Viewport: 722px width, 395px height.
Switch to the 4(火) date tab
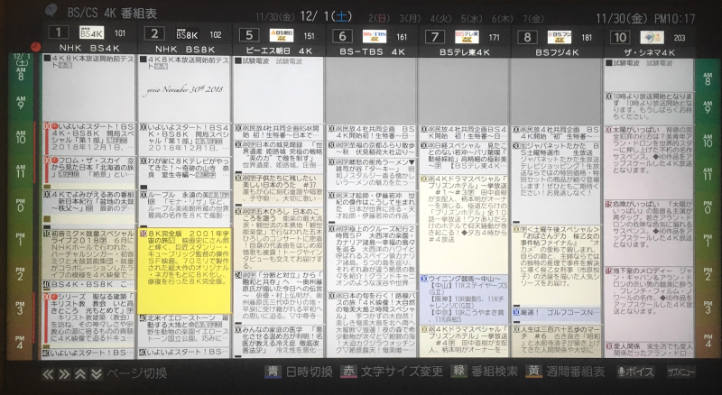[440, 19]
